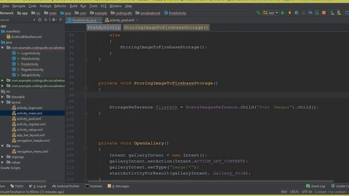
Task: Open the Android Profiler gauge icon in toolbar
Action: coord(310,13)
